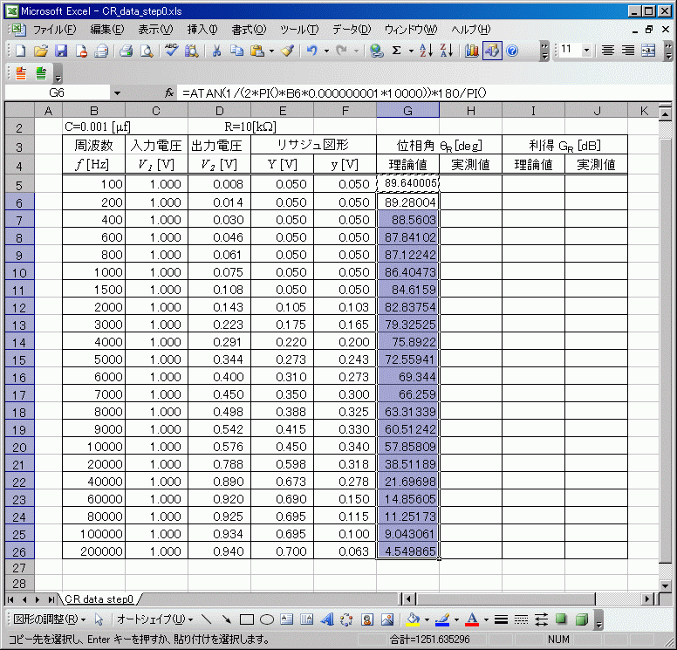Insert WordArt from the drawing toolbar

327,619
